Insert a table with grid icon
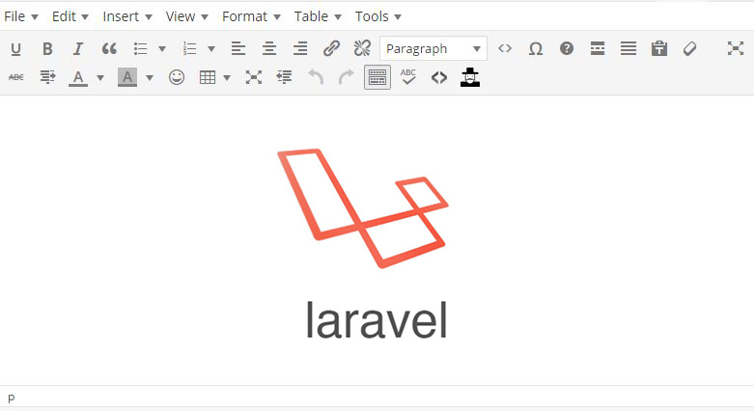This screenshot has height=411, width=754. (208, 77)
